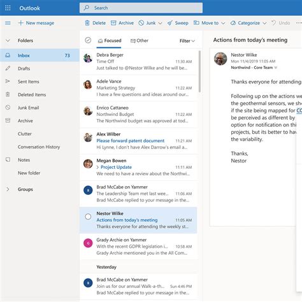Click the Undo button label
This screenshot has width=302, height=302.
pos(284,23)
